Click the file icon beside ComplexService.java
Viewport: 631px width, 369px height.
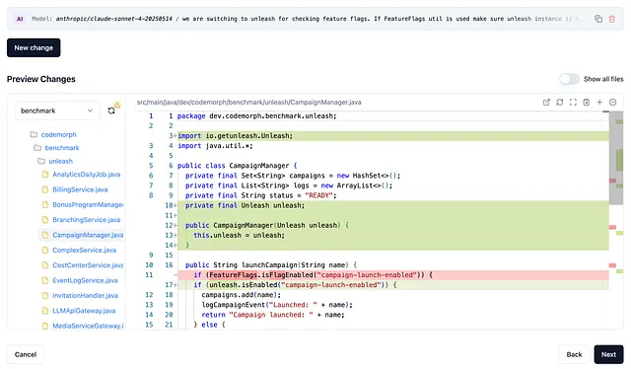coord(45,251)
